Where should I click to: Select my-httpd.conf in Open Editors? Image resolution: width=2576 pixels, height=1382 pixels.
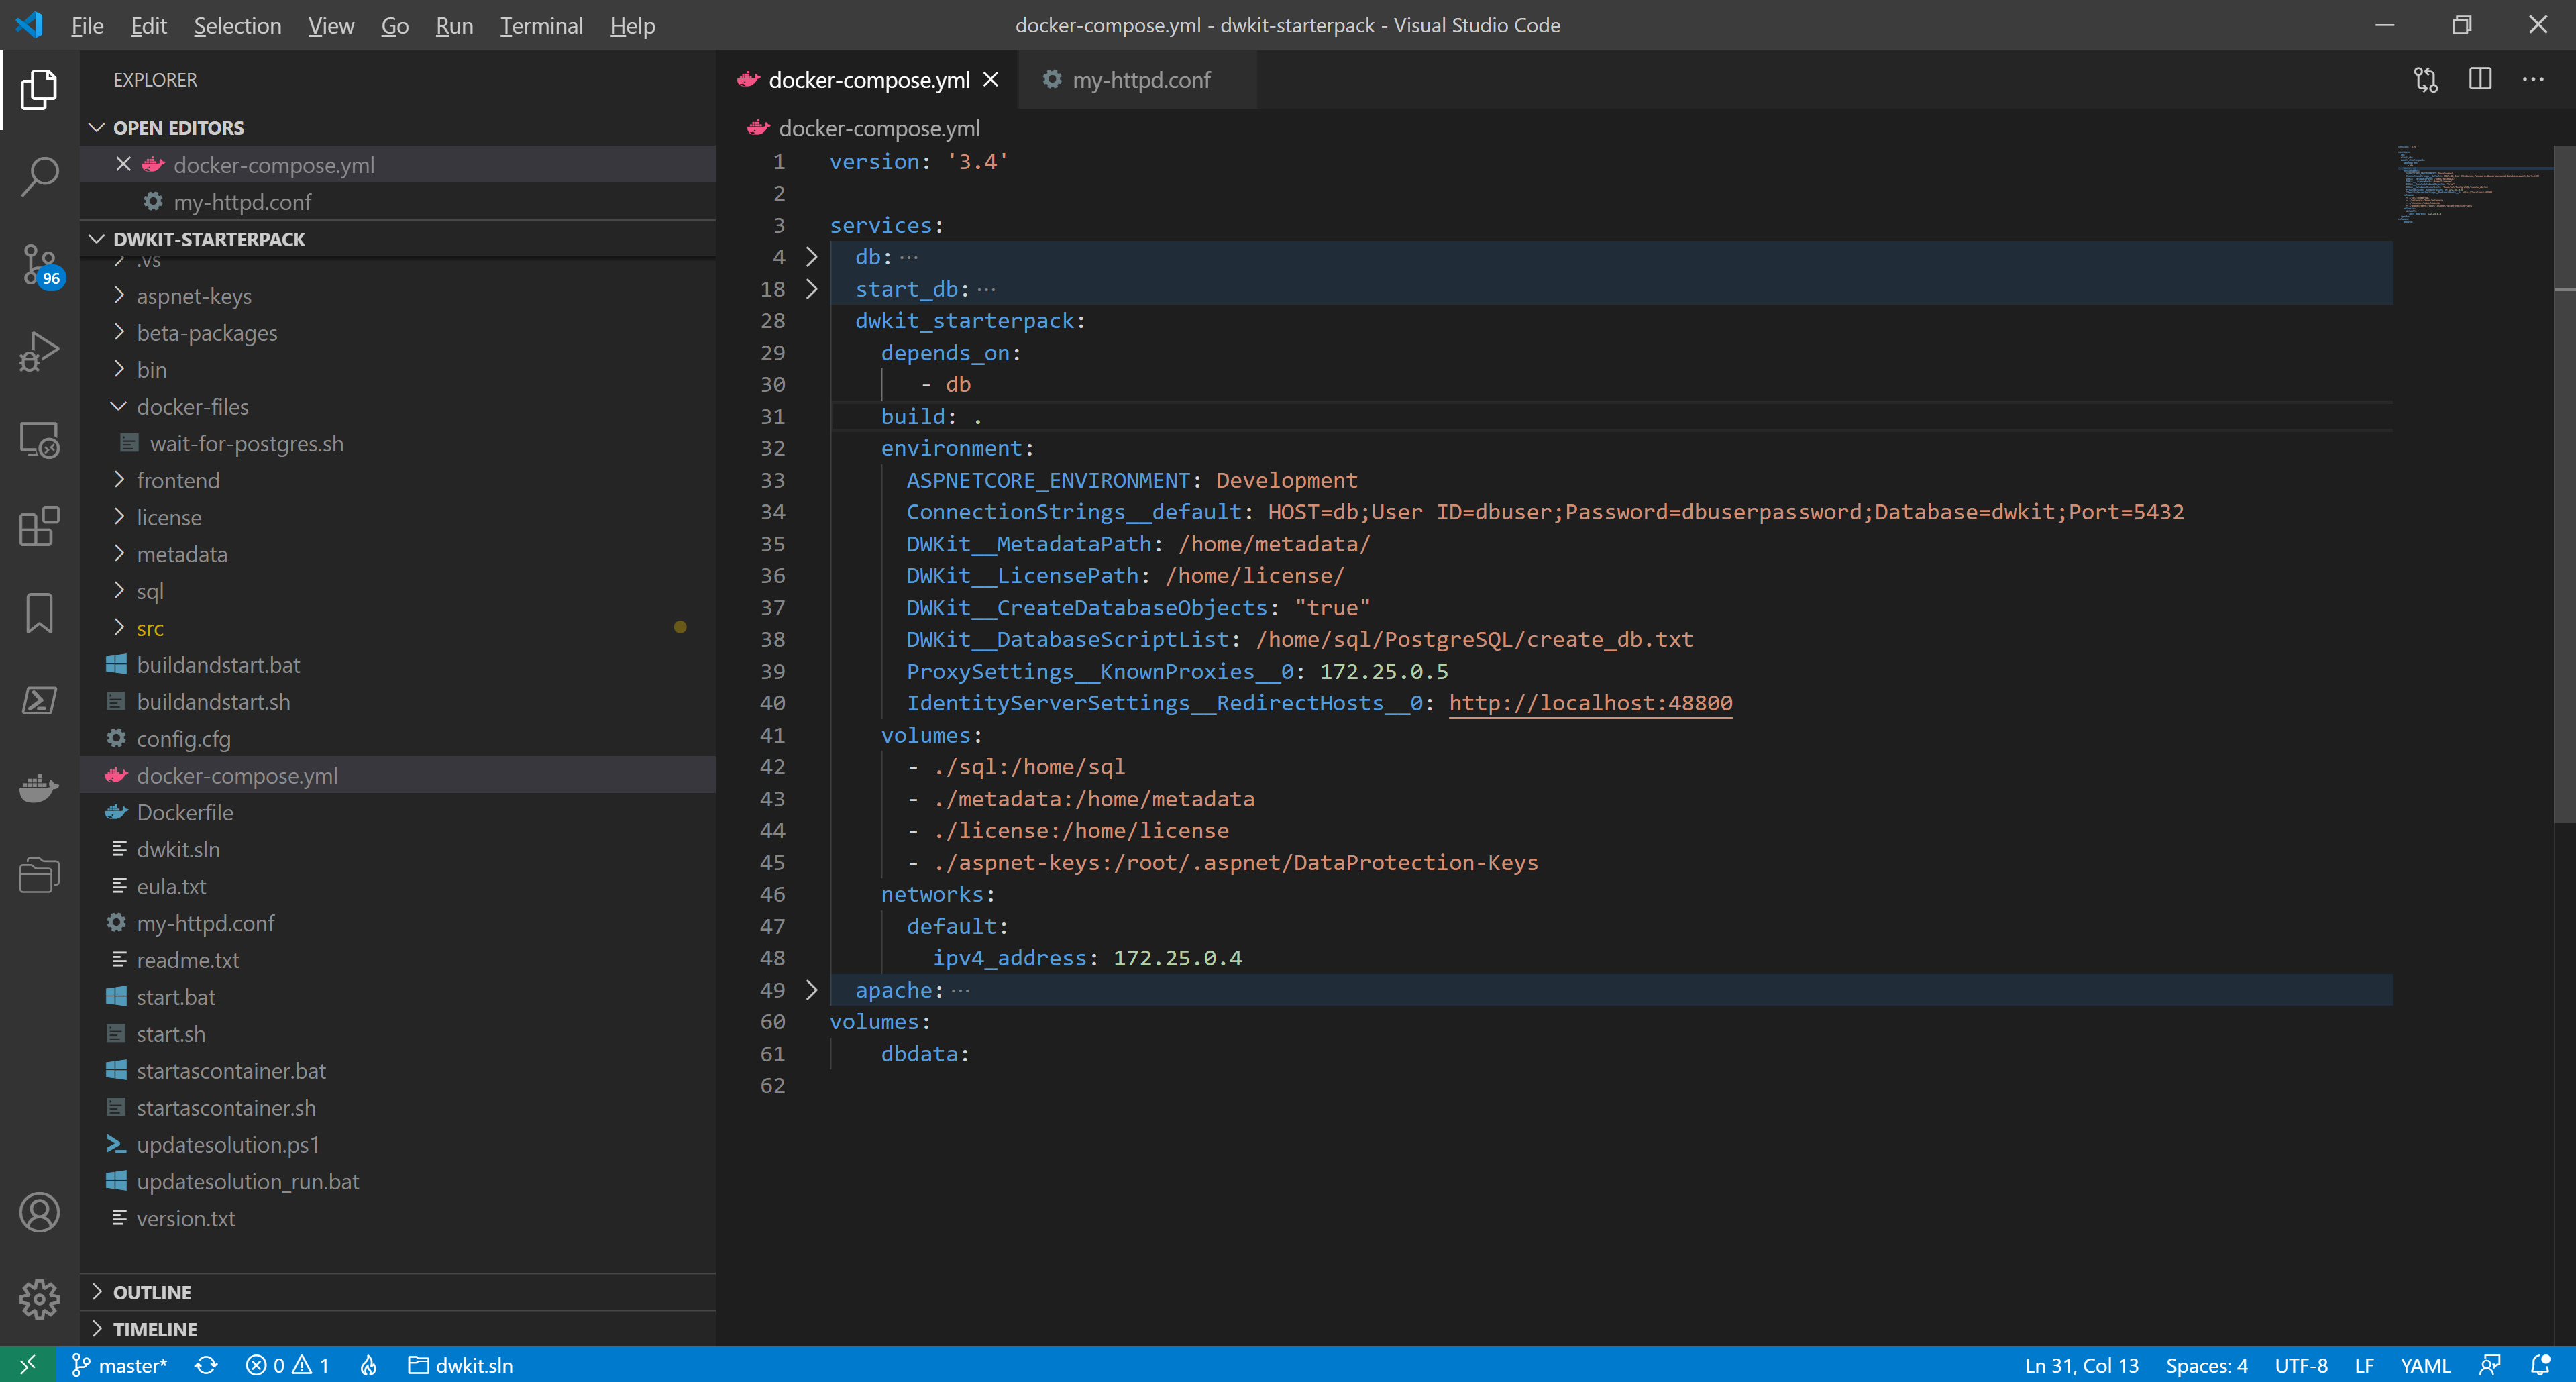398,201
